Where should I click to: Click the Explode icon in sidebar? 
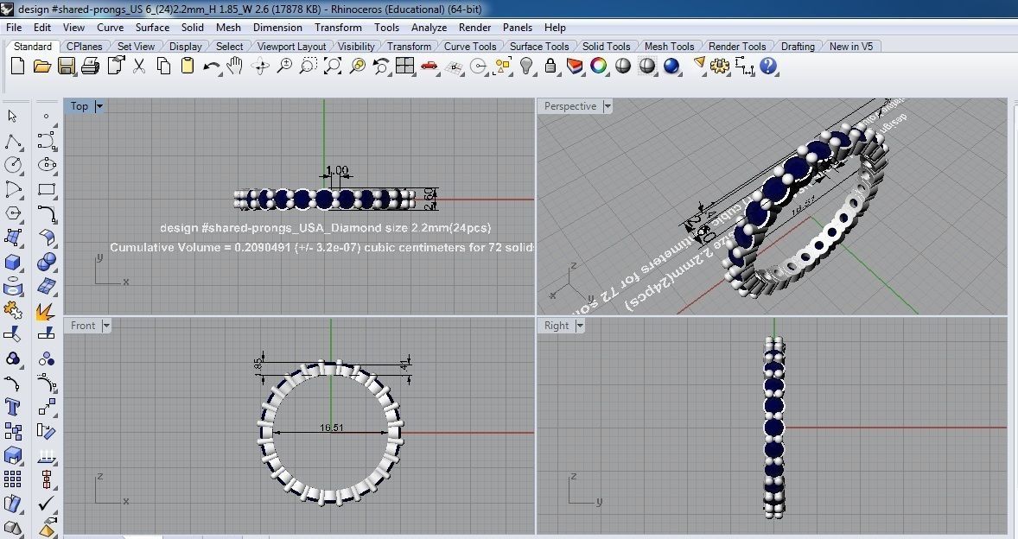(46, 311)
